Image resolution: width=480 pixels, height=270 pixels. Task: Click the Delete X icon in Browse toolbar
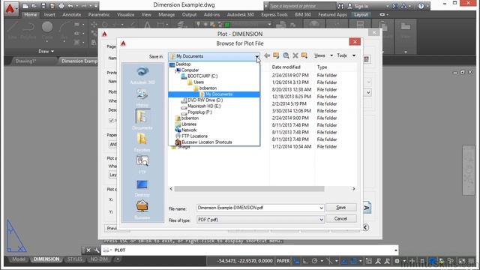pos(295,55)
